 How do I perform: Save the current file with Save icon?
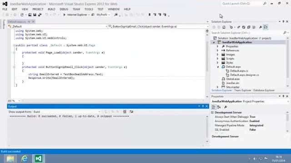pyautogui.click(x=35, y=14)
